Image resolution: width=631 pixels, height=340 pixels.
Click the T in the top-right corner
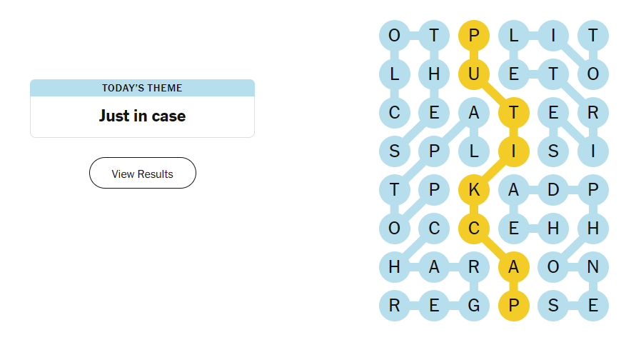click(x=592, y=34)
